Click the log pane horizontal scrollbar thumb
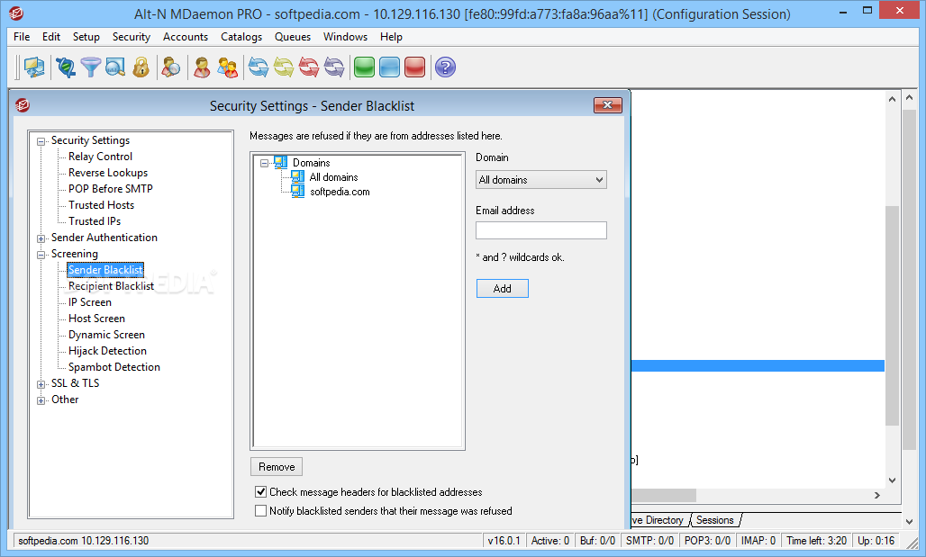Viewport: 926px width, 557px height. click(664, 495)
